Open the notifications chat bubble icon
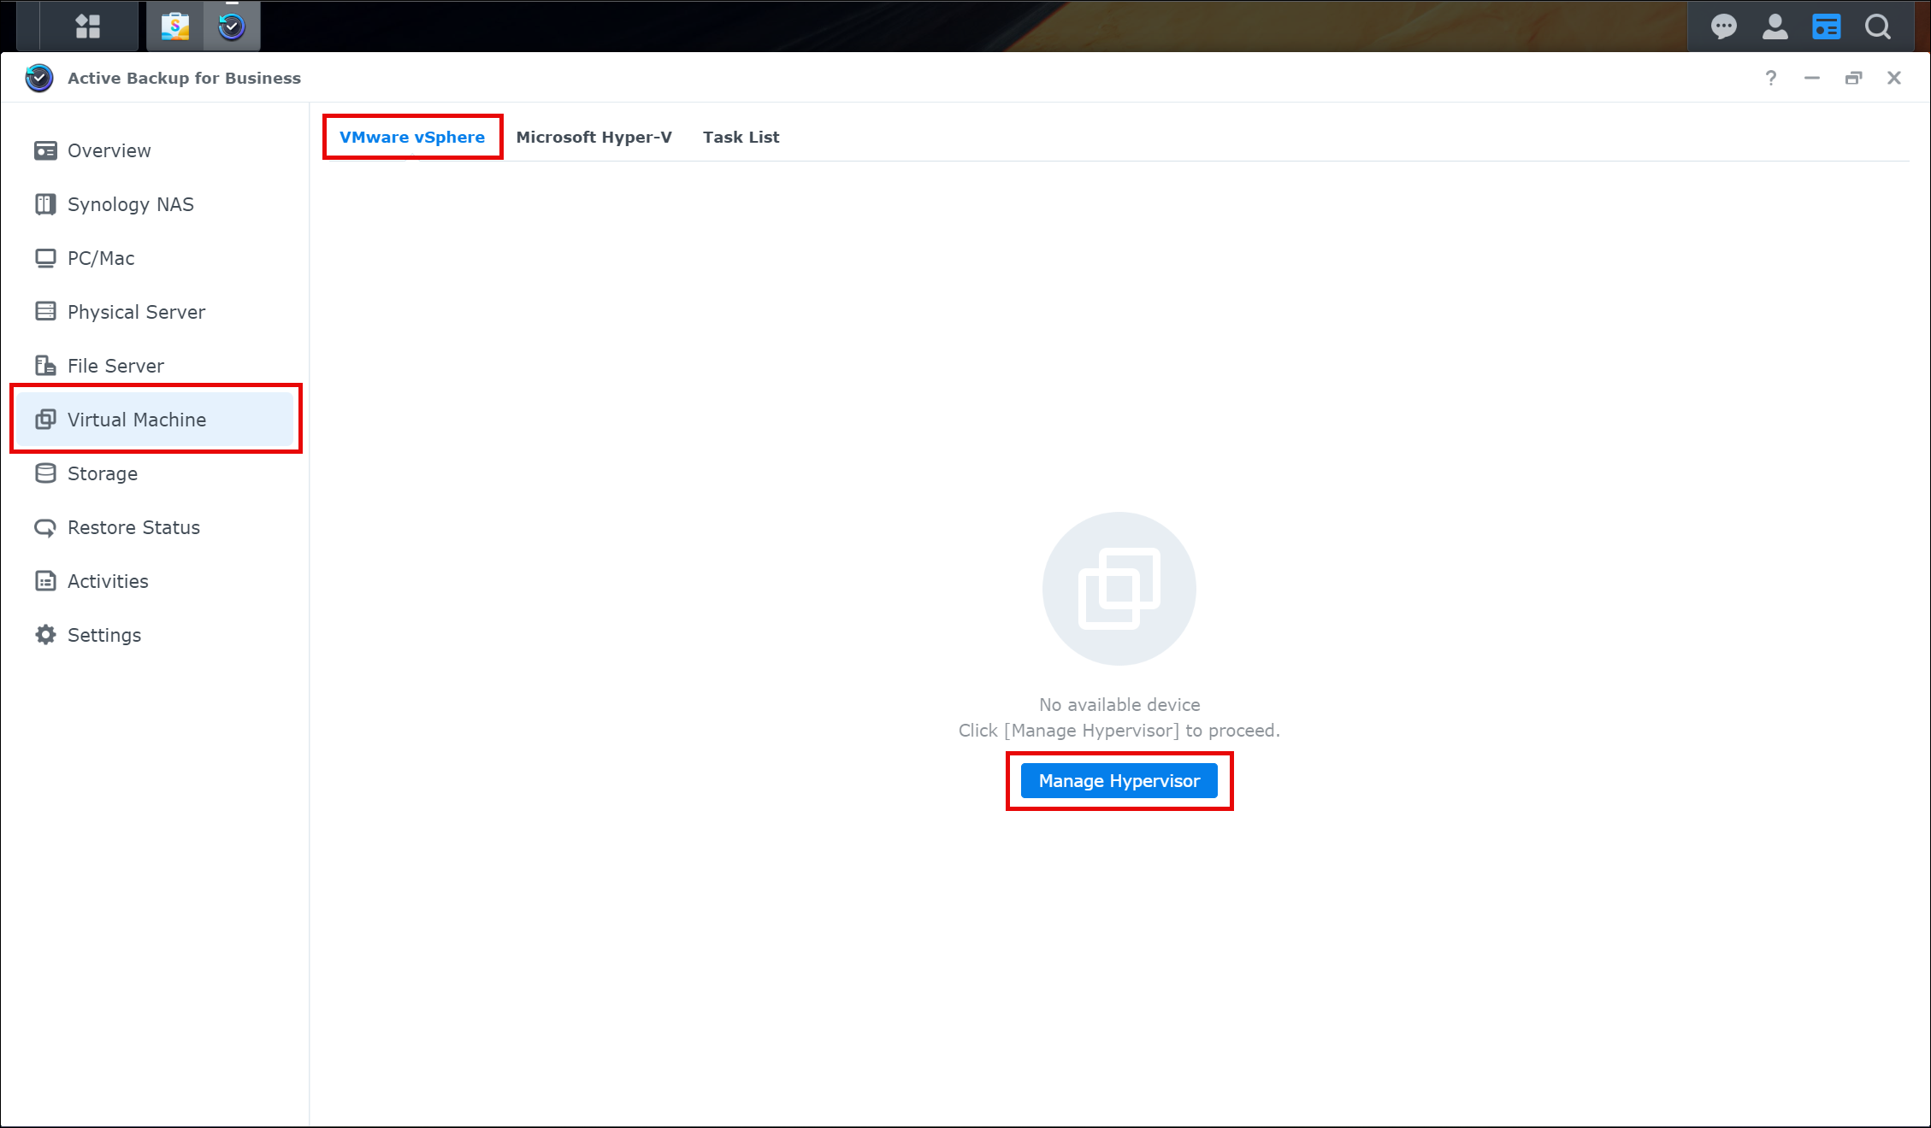This screenshot has height=1128, width=1931. tap(1723, 26)
